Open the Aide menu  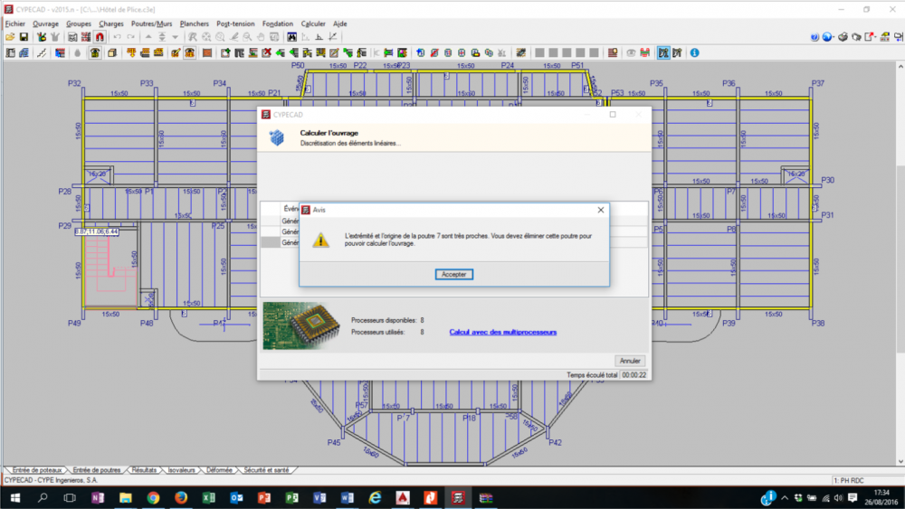340,24
